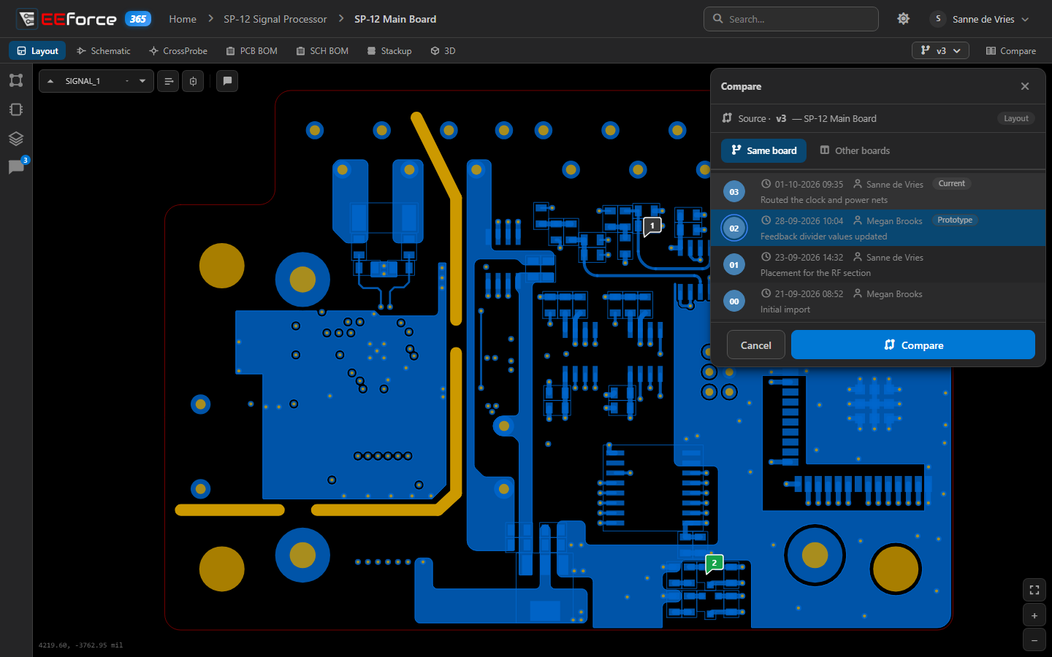Open the components chip panel icon
This screenshot has height=657, width=1052.
pos(16,109)
